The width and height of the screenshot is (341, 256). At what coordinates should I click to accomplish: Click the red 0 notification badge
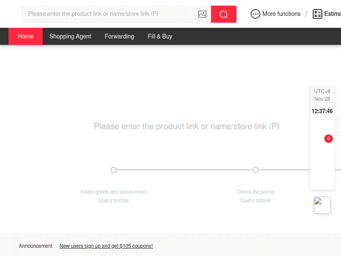[x=328, y=139]
